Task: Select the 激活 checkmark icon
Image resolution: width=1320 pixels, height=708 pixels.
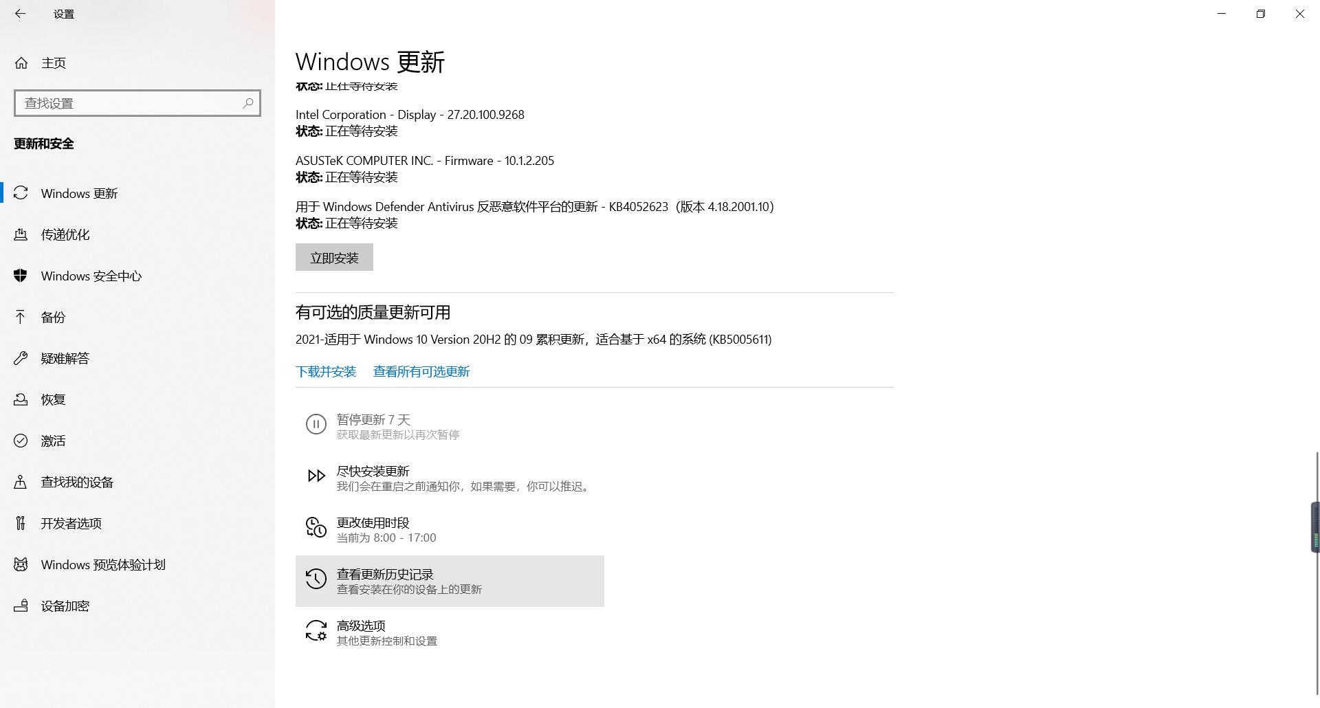Action: [21, 441]
